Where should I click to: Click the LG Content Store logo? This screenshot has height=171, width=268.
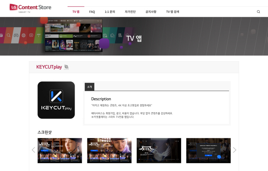click(30, 7)
